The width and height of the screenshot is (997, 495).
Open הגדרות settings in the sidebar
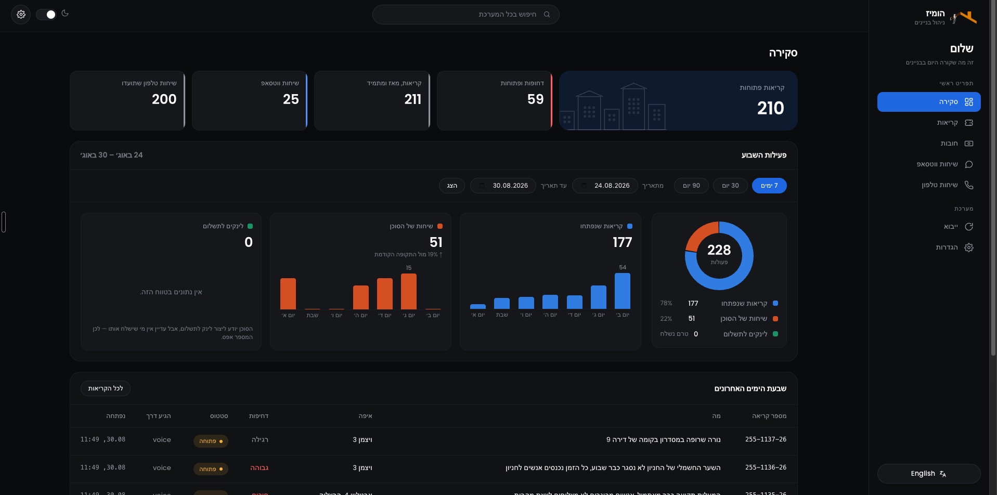click(x=929, y=248)
